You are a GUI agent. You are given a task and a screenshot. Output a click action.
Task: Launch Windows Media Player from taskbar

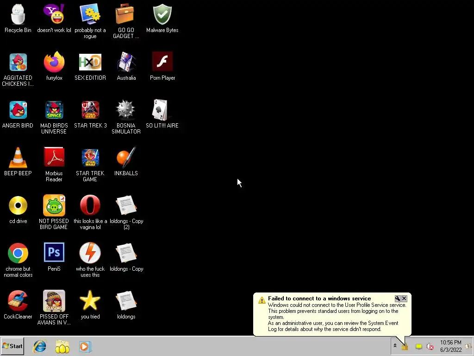(85, 347)
